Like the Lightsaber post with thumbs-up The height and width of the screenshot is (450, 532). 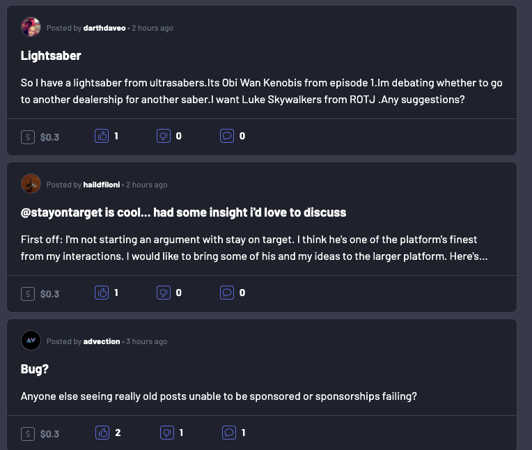[x=102, y=136]
